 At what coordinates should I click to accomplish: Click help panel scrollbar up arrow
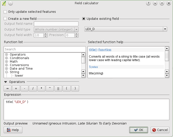(x=167, y=49)
